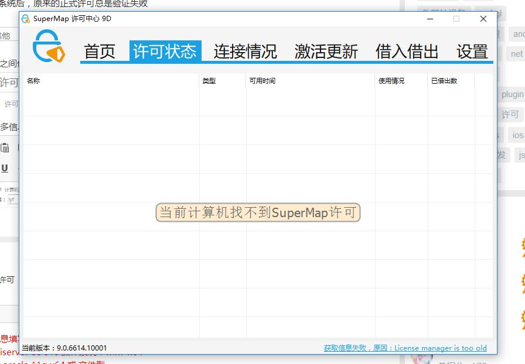Click the underline U icon in background editor

point(4,168)
